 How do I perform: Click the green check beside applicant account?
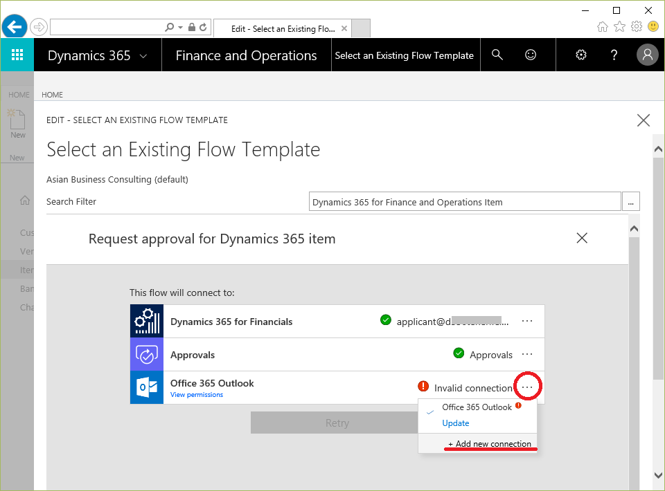(386, 320)
